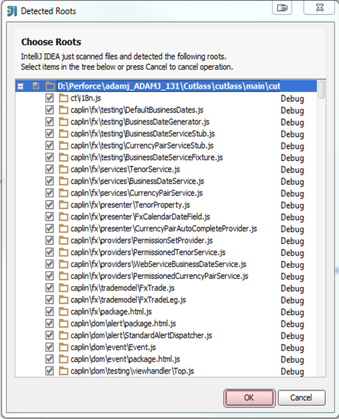Select the caplin\fx\testing\BusinessDateGenerator.js row
Screen dimensions: 339x419
pos(166,122)
